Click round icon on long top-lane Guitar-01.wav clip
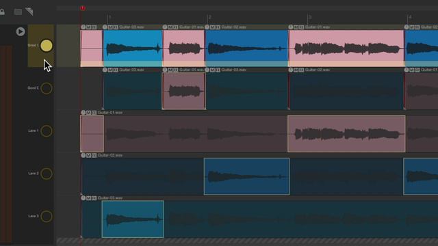 point(291,27)
